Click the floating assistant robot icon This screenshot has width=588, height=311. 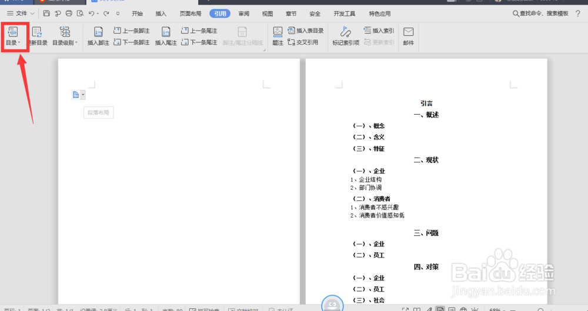332,303
